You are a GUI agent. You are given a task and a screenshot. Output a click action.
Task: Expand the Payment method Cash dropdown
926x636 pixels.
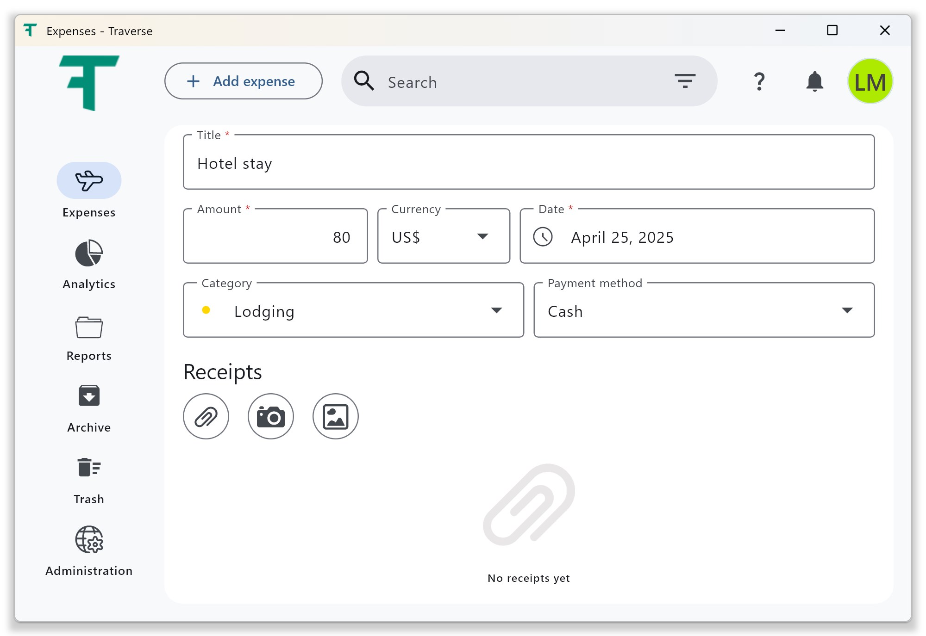pyautogui.click(x=704, y=310)
